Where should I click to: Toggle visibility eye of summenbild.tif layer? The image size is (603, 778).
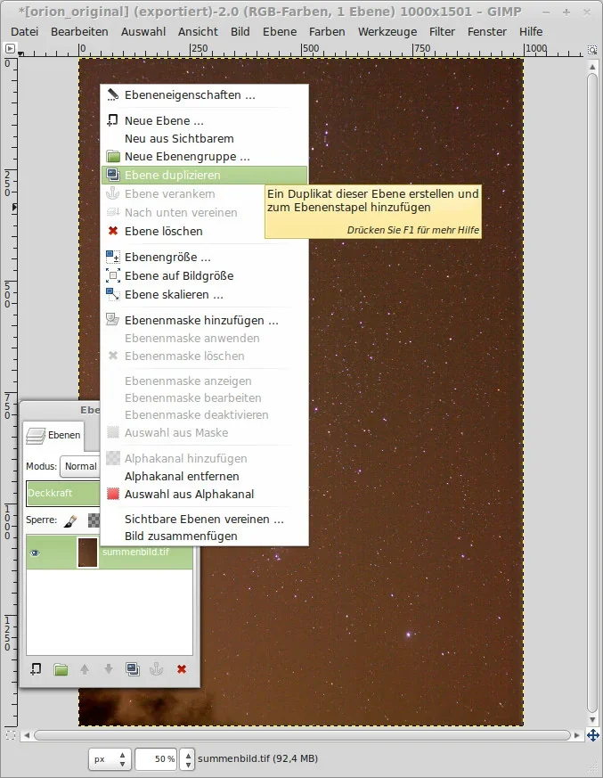(x=36, y=553)
